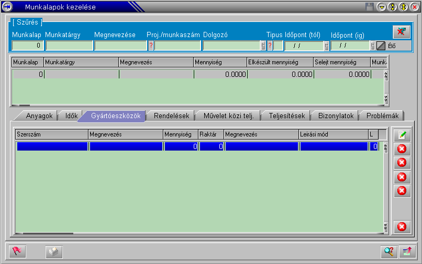Go to the Bizonylatok tab
The image size is (422, 264).
pos(335,116)
